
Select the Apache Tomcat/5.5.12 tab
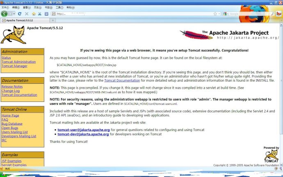tap(25, 21)
